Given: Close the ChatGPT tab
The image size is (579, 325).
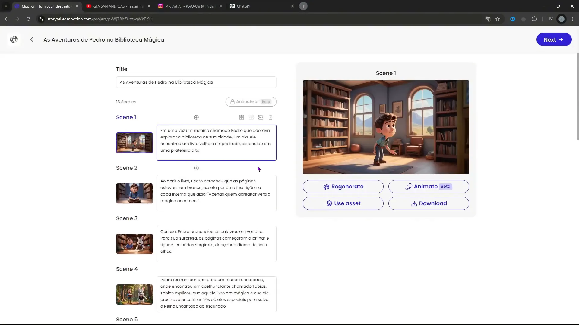Looking at the screenshot, I should click(x=292, y=6).
